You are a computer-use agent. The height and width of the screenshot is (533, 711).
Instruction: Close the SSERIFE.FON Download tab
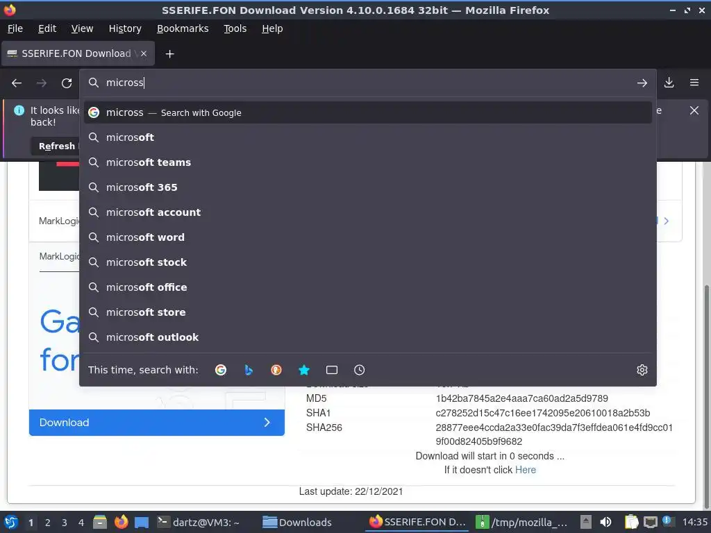[143, 53]
